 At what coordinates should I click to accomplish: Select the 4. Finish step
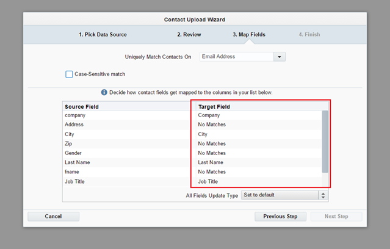(309, 35)
